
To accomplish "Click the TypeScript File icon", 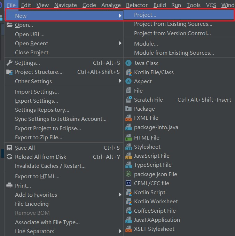I will point(128,165).
